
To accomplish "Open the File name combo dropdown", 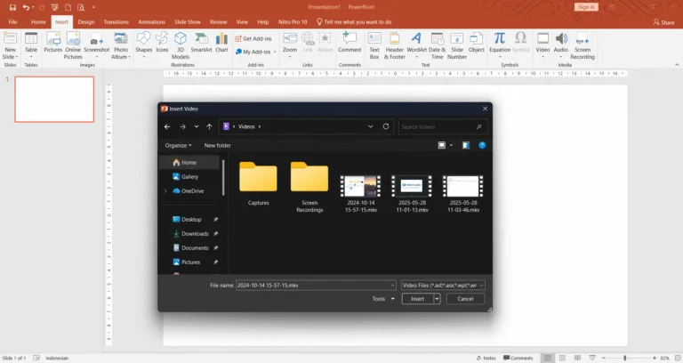I will pos(392,286).
